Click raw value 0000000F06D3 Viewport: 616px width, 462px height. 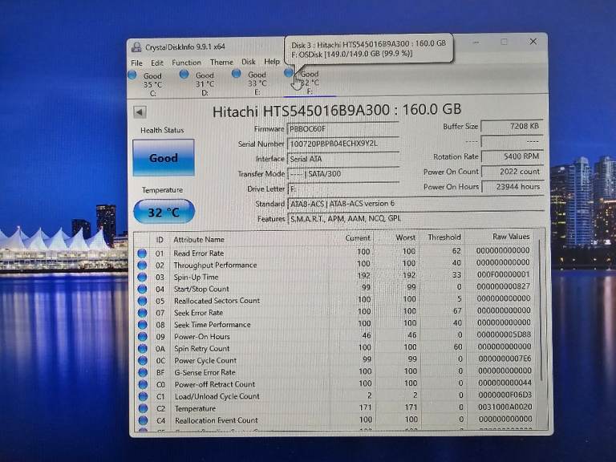click(x=505, y=395)
